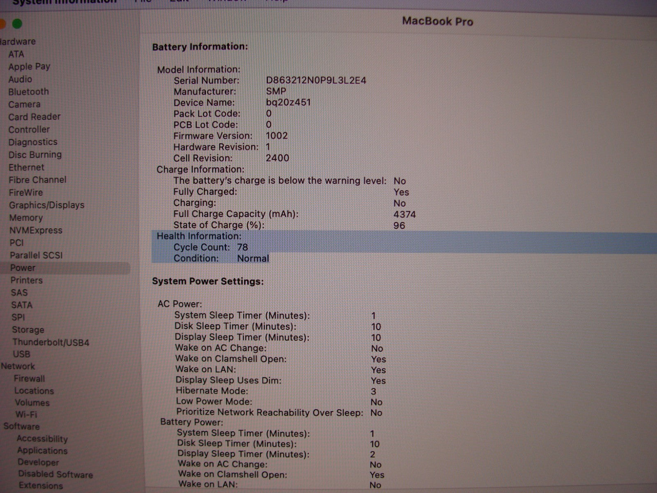Select Firewall under Network
The height and width of the screenshot is (493, 657).
point(29,378)
